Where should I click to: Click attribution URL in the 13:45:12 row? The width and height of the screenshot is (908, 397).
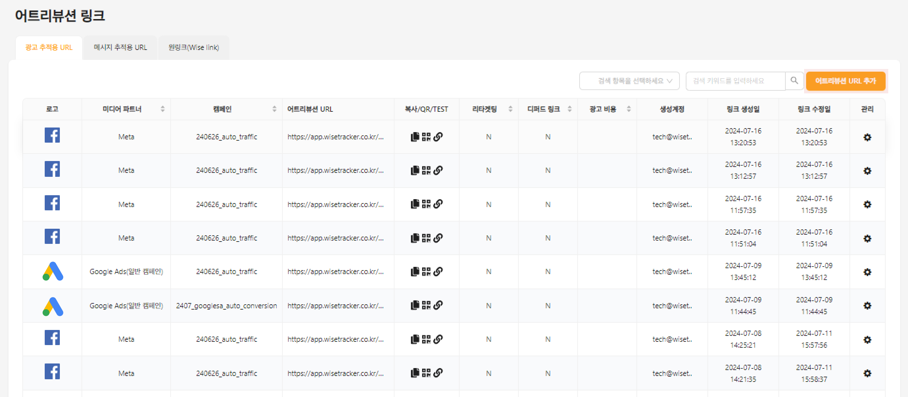click(335, 271)
